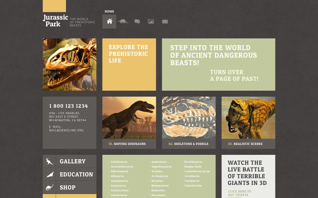Open Burgess Shale link
Viewport: 318px width, 198px height.
193,167
